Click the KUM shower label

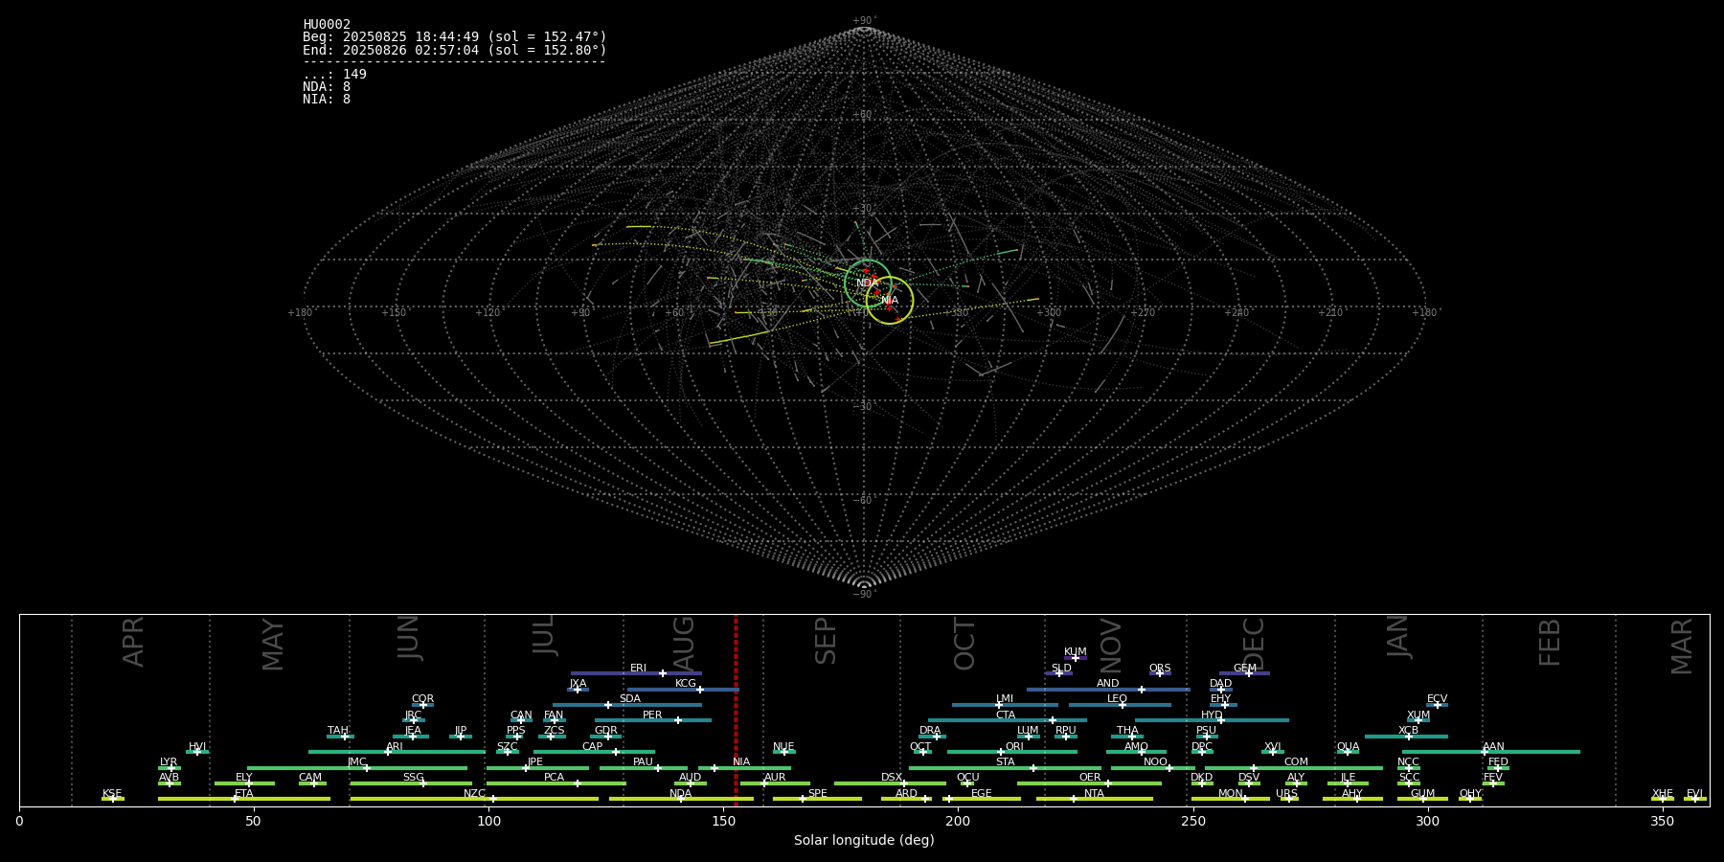[1076, 652]
